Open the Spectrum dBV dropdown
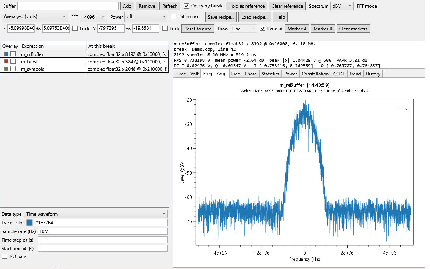This screenshot has width=430, height=269. tap(342, 6)
